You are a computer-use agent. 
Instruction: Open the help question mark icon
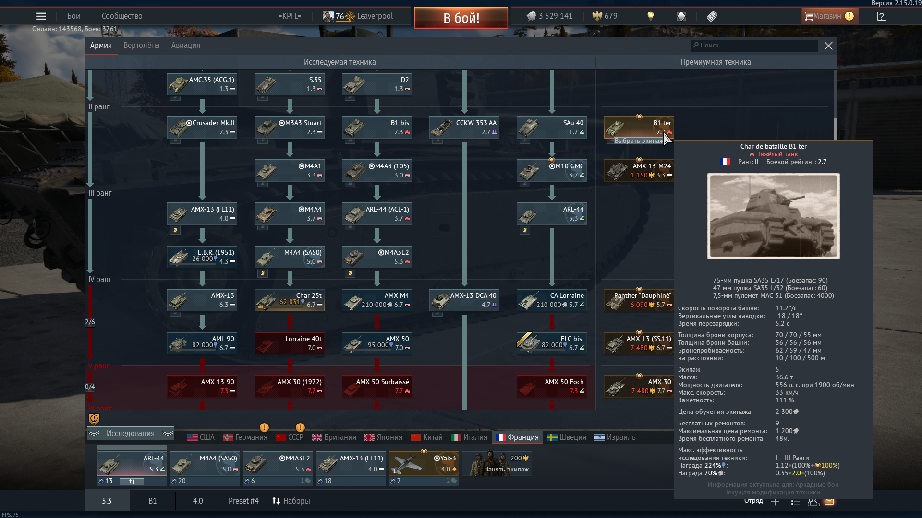point(881,16)
